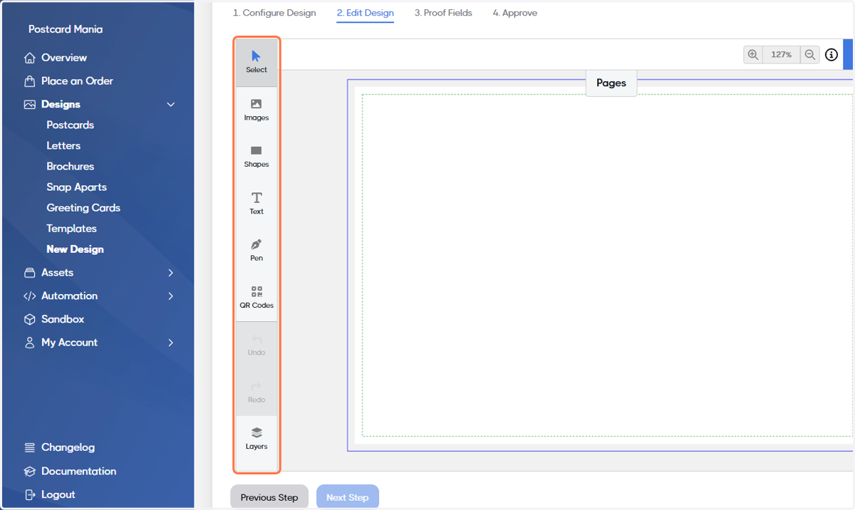Zoom in with the magnifier plus
This screenshot has width=855, height=510.
[753, 55]
